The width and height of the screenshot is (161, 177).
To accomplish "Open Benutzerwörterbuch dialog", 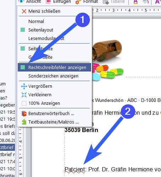I will click(x=54, y=114).
